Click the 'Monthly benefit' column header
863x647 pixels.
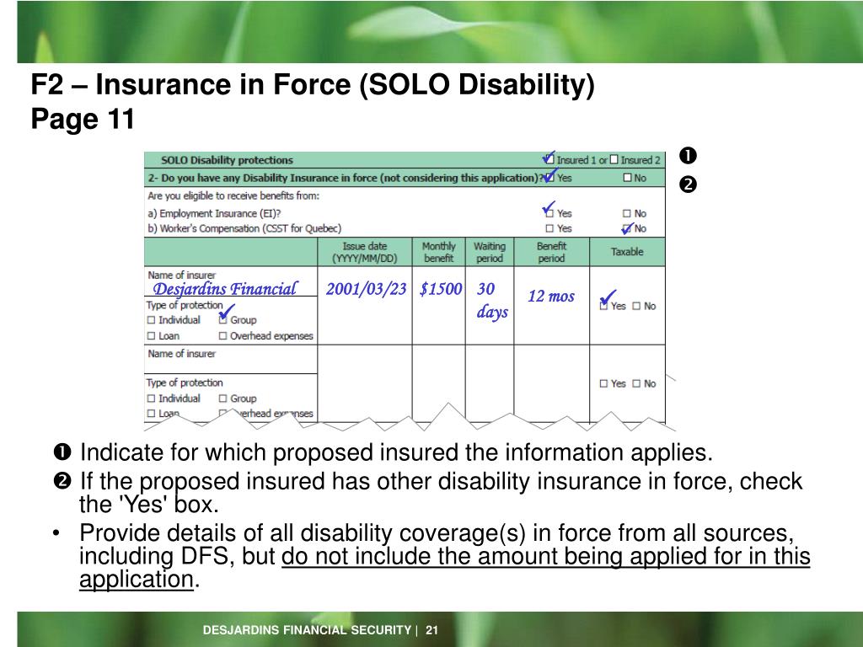point(438,253)
